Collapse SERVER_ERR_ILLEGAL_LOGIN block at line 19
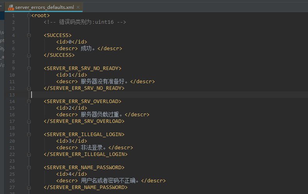 pos(29,135)
